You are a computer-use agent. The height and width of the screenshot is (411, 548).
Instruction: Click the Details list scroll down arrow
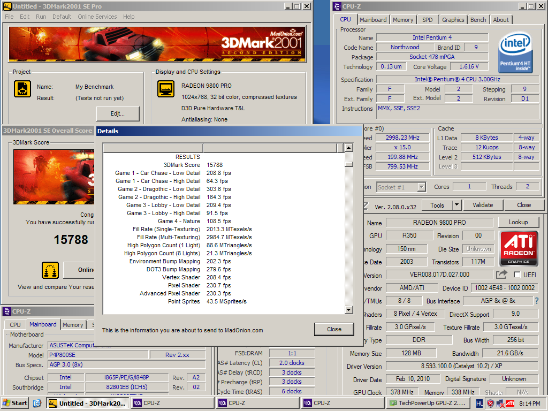[x=348, y=310]
